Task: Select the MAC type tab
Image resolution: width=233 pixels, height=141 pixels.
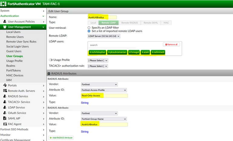Action: coord(166,23)
